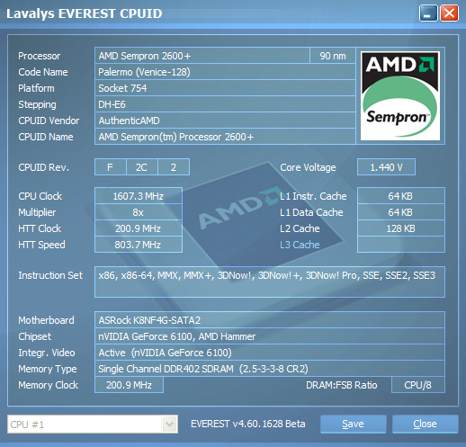Minimize the EVEREST CPUID window
This screenshot has width=466, height=447.
point(428,13)
